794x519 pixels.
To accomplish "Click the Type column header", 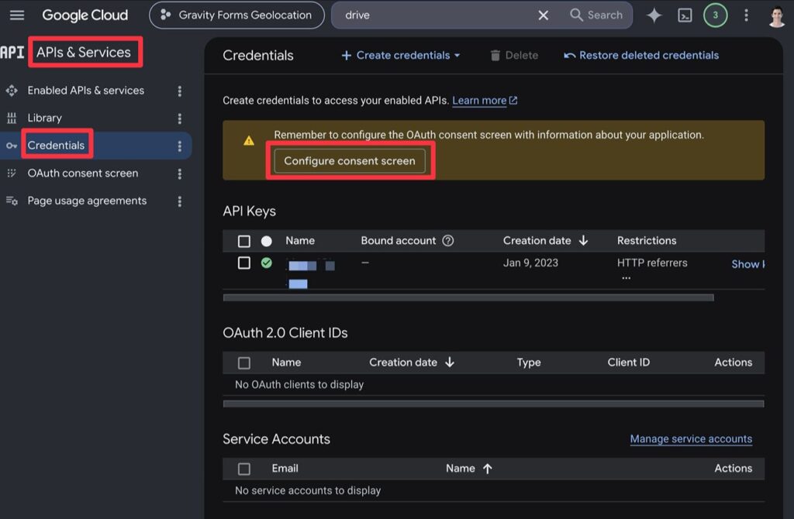I will tap(529, 363).
